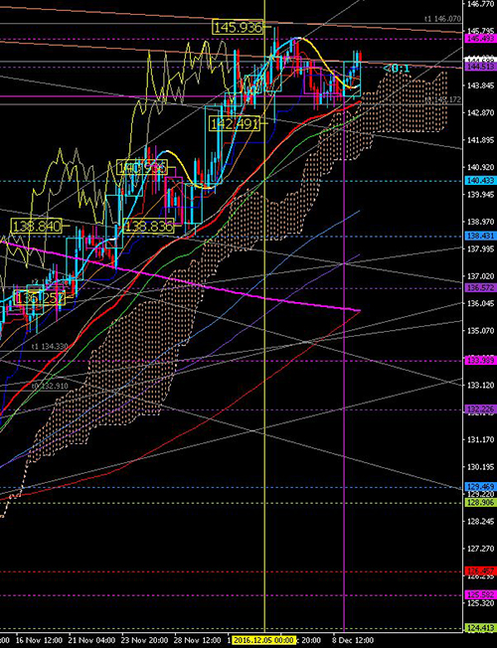Viewport: 497px width, 648px height.
Task: Click the 136.257 price label box
Action: (x=40, y=298)
